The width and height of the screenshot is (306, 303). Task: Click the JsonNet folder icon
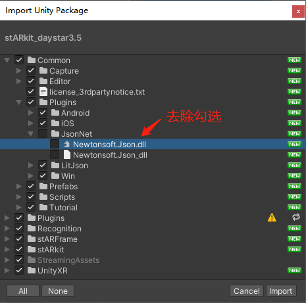[x=55, y=133]
